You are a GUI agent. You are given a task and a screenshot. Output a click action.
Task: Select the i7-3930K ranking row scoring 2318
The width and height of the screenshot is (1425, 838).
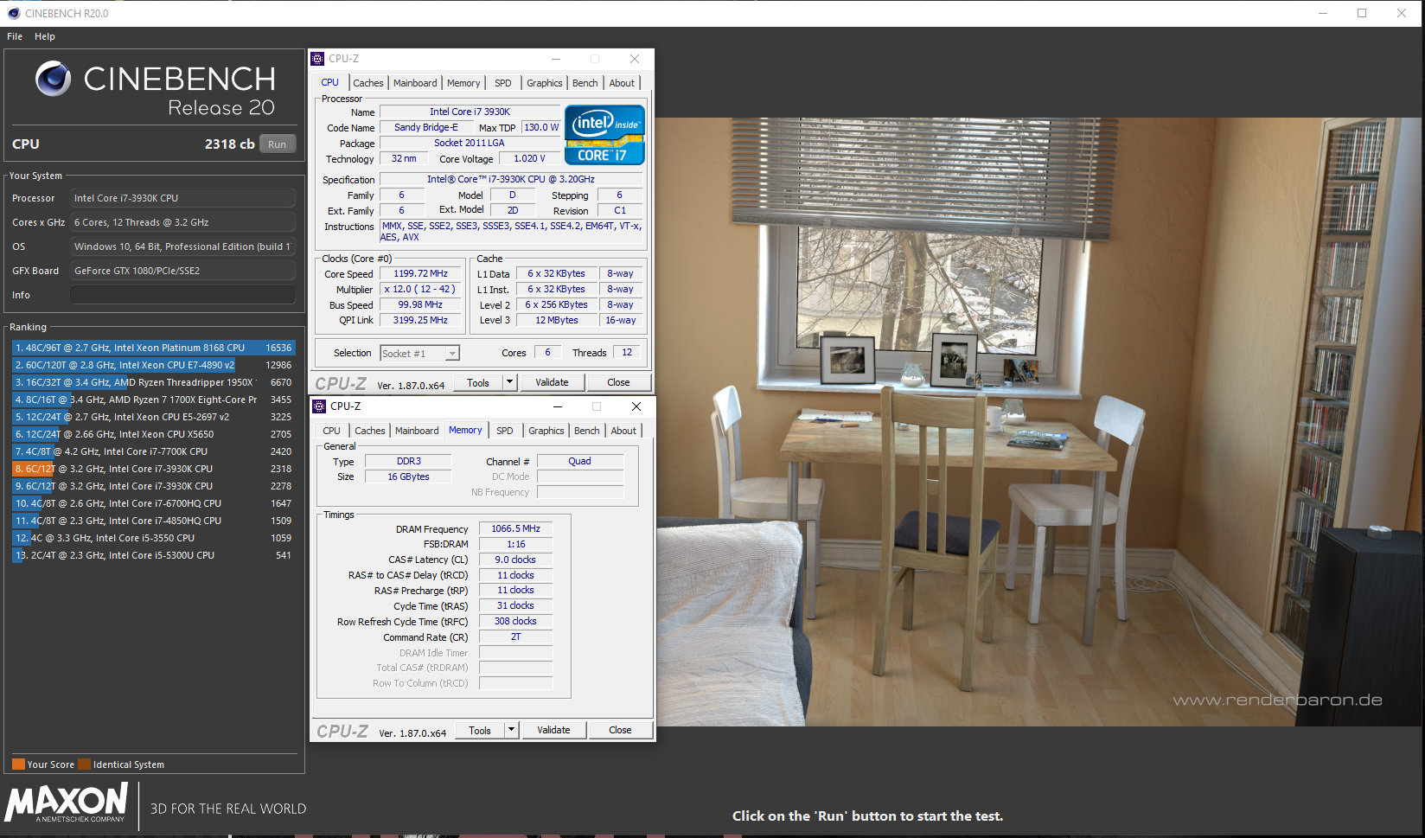pos(153,469)
